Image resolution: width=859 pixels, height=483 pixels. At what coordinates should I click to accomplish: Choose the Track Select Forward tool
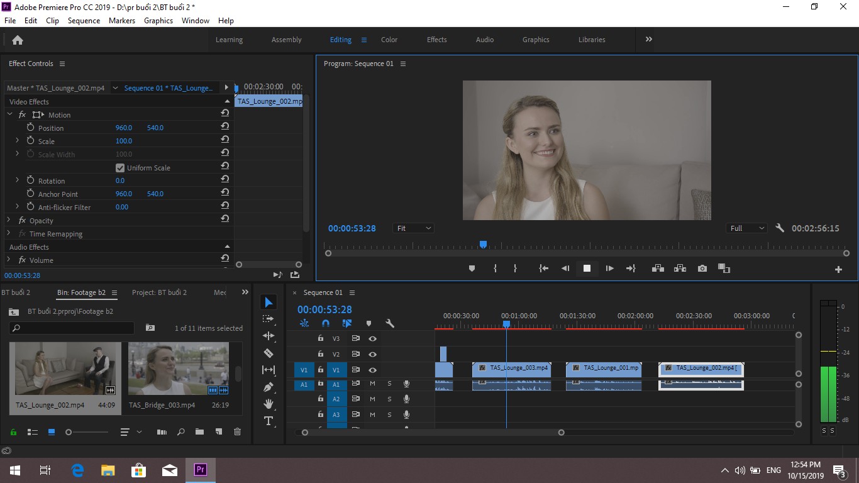[269, 319]
